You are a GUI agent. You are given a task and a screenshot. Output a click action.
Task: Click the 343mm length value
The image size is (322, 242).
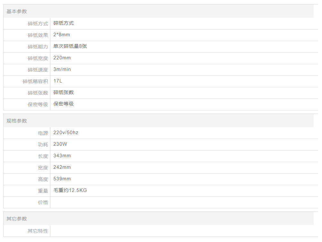point(62,156)
